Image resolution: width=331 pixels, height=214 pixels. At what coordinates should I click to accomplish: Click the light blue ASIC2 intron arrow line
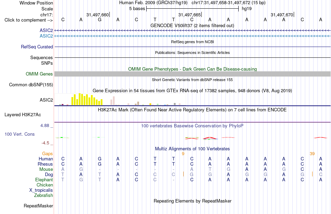(x=193, y=36)
